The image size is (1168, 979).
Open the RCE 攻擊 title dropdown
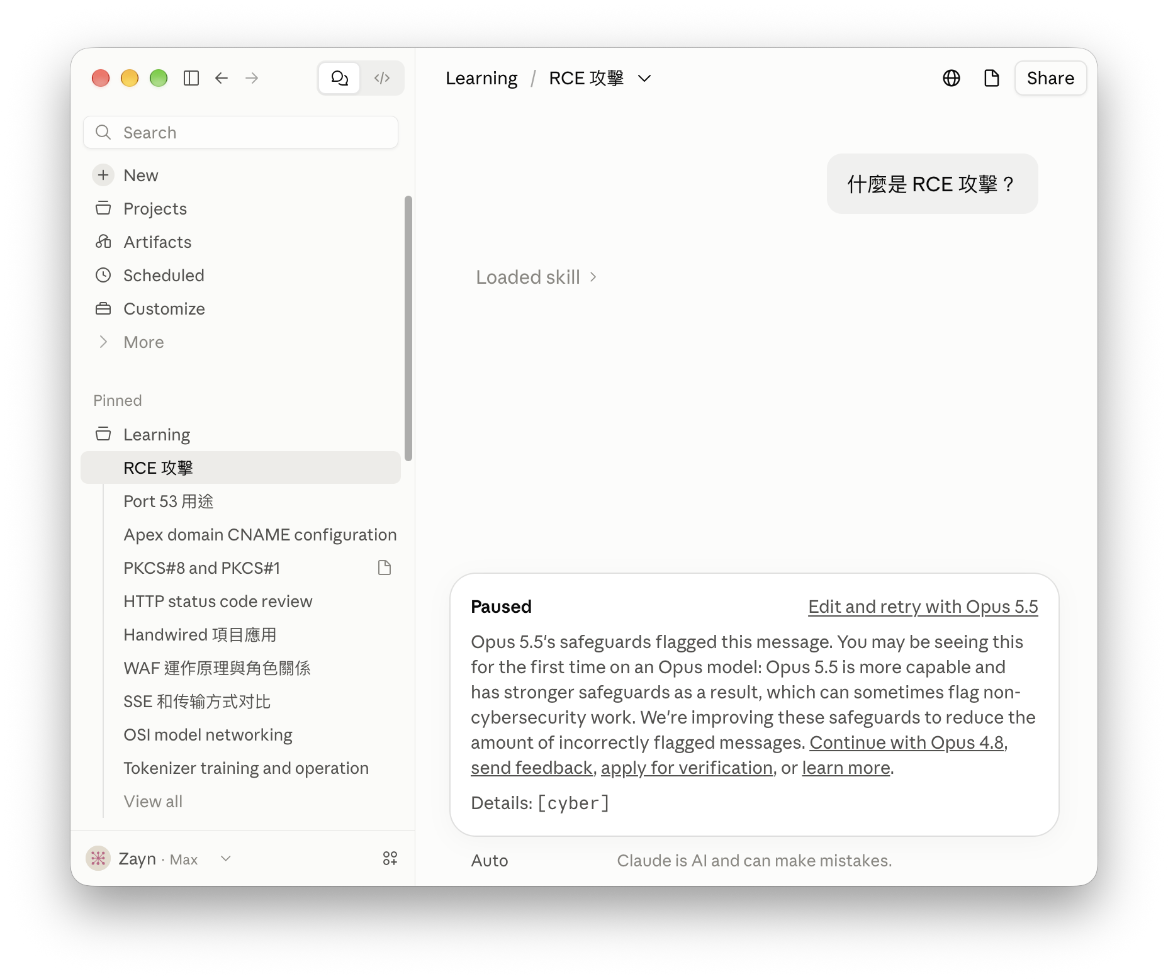[x=600, y=78]
